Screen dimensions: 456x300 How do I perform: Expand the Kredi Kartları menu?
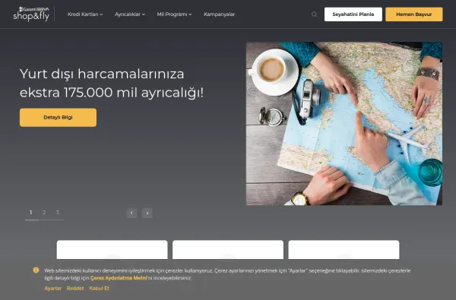pyautogui.click(x=85, y=14)
